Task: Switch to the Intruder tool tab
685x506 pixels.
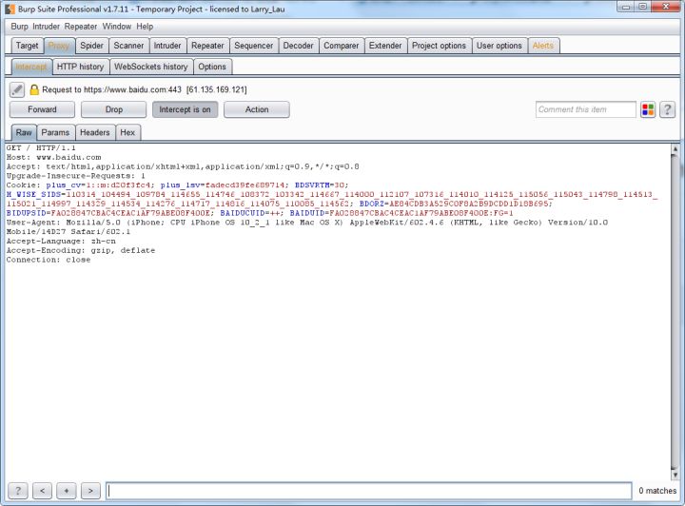Action: tap(167, 46)
